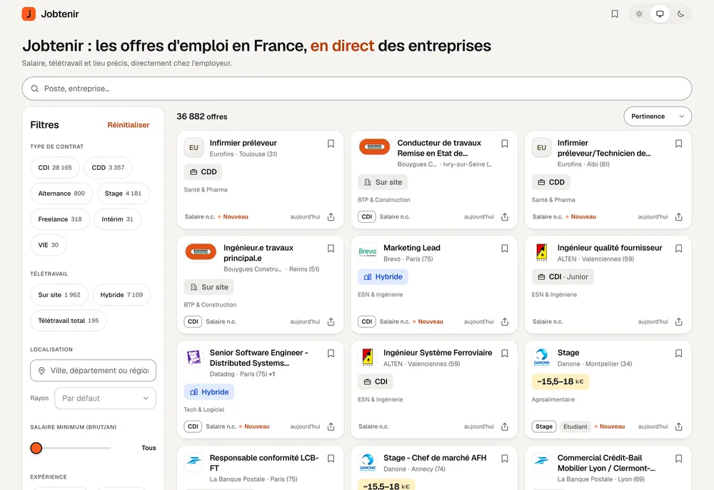Screen dimensions: 714x490
Task: Share the Ingénieur.e travaux principal.e offer
Action: 331,321
